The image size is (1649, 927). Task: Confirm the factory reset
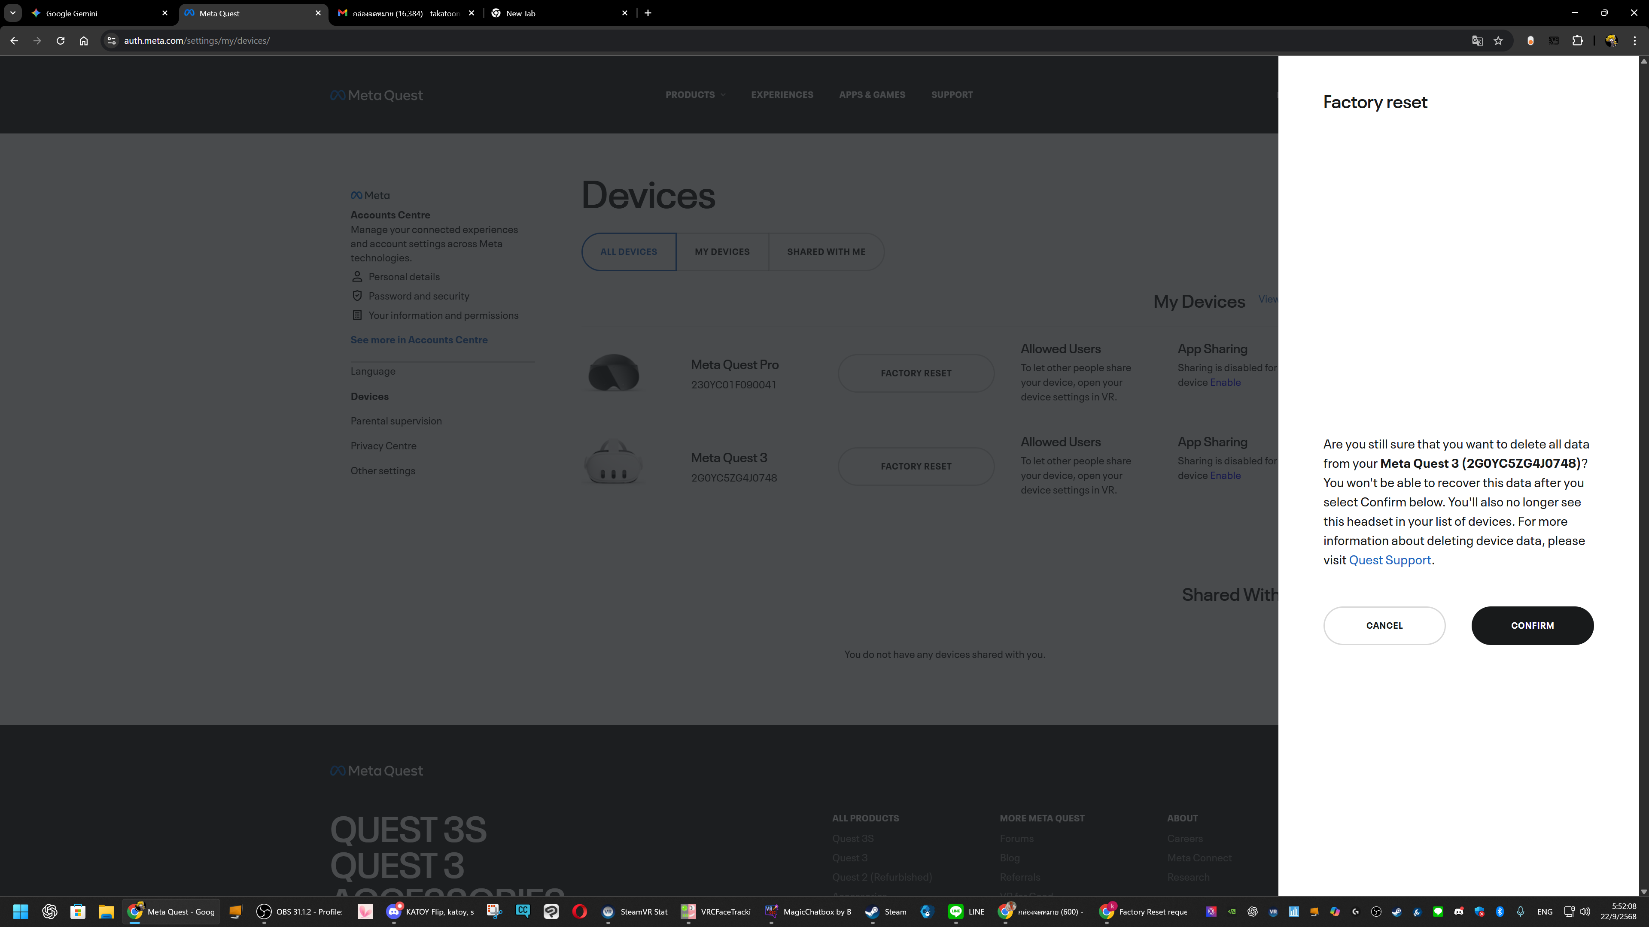pos(1532,625)
